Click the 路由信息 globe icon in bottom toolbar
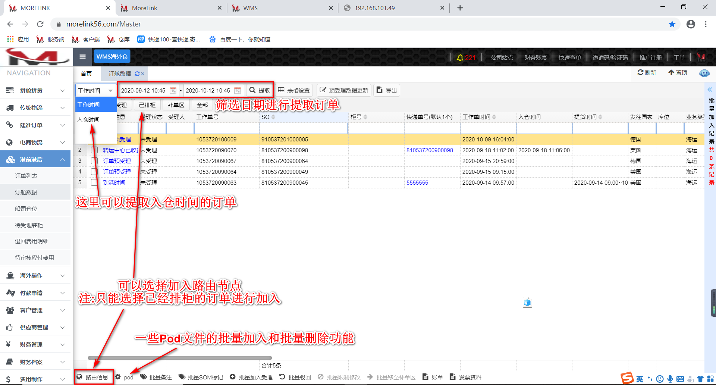The height and width of the screenshot is (385, 716). pyautogui.click(x=79, y=377)
